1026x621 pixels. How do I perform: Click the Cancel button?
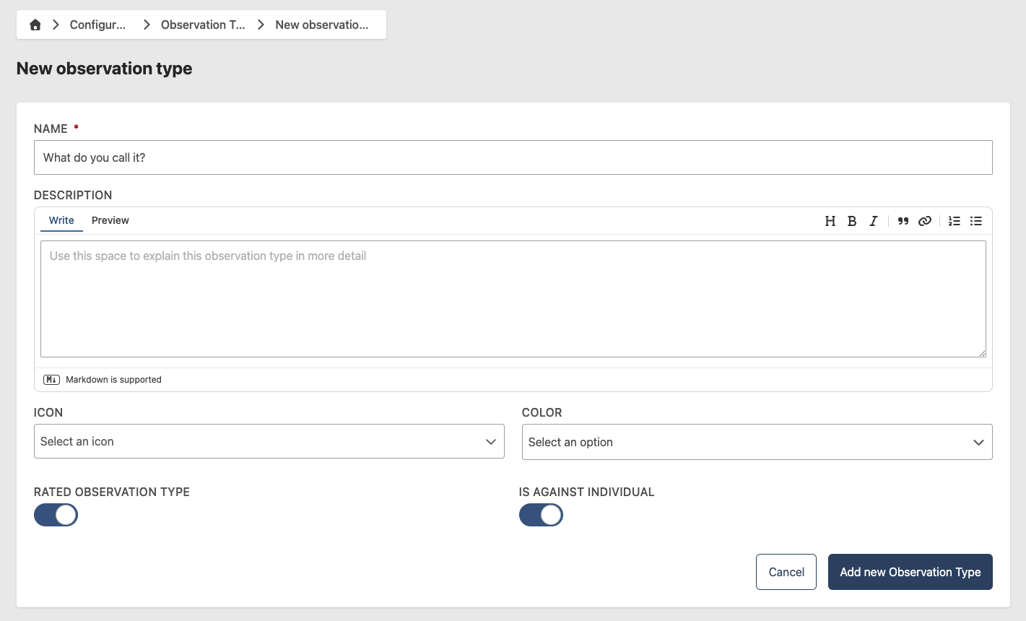tap(786, 572)
